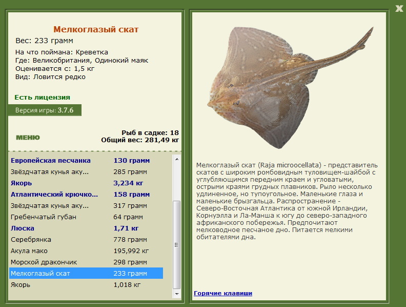The height and width of the screenshot is (307, 406).
Task: Select Люска 1,71 кг row
Action: click(x=86, y=228)
